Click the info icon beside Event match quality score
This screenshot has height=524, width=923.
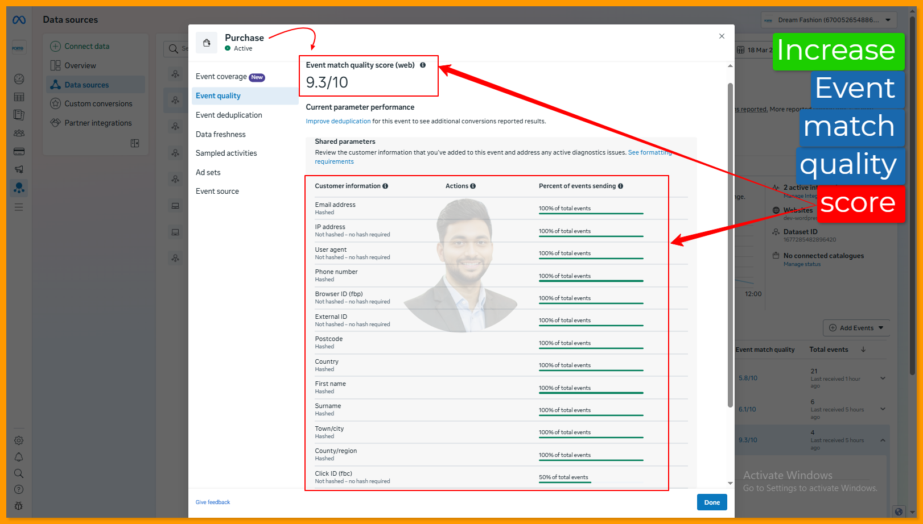coord(423,65)
